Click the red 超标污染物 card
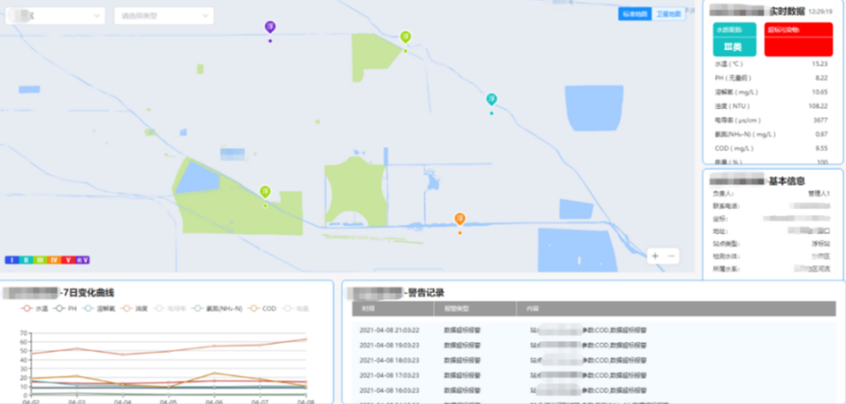Screen dimensions: 846x404 coord(798,39)
